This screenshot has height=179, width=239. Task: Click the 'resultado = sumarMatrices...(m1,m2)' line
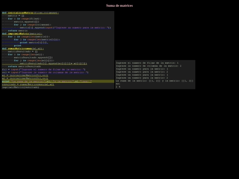(x=28, y=84)
